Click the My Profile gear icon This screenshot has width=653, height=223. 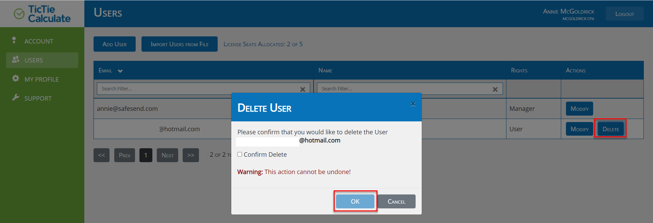coord(16,79)
